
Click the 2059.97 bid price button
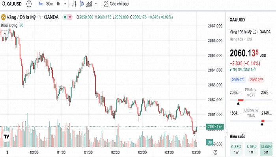pyautogui.click(x=238, y=80)
